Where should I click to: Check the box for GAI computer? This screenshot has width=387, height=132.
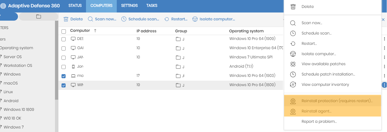pos(63,48)
